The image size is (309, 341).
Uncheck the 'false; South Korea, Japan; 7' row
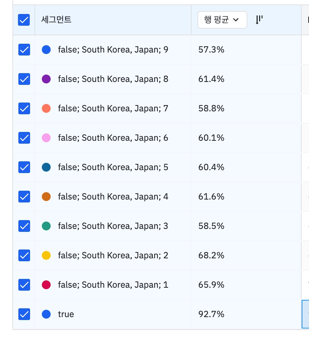[x=24, y=108]
